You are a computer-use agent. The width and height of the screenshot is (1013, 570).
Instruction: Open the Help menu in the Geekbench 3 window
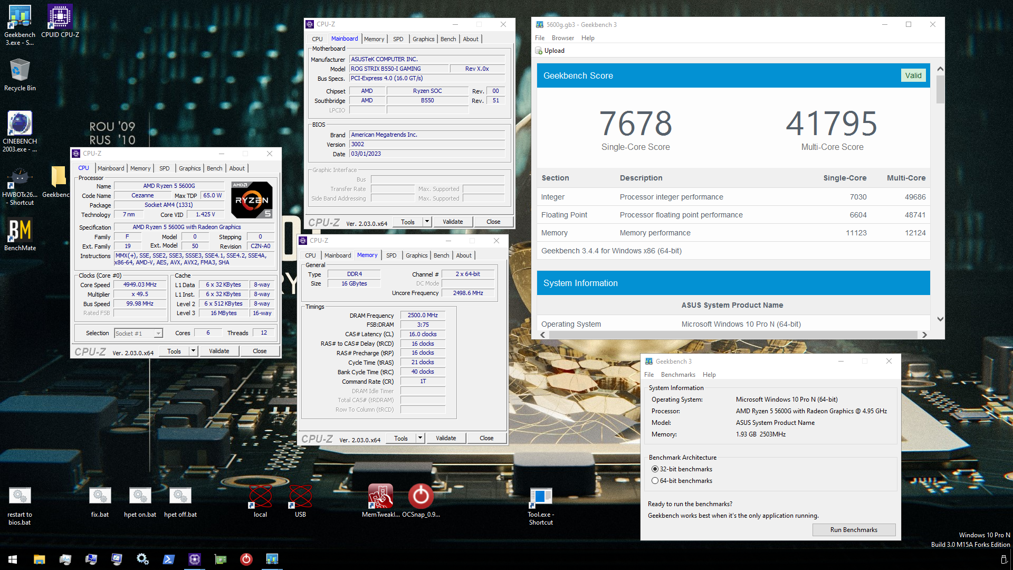(709, 375)
